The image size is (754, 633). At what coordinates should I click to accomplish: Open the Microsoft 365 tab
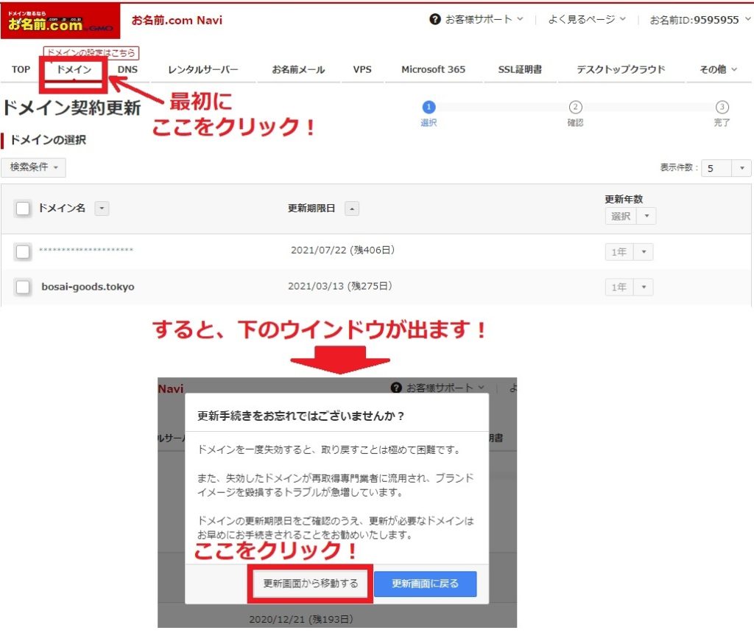[433, 69]
